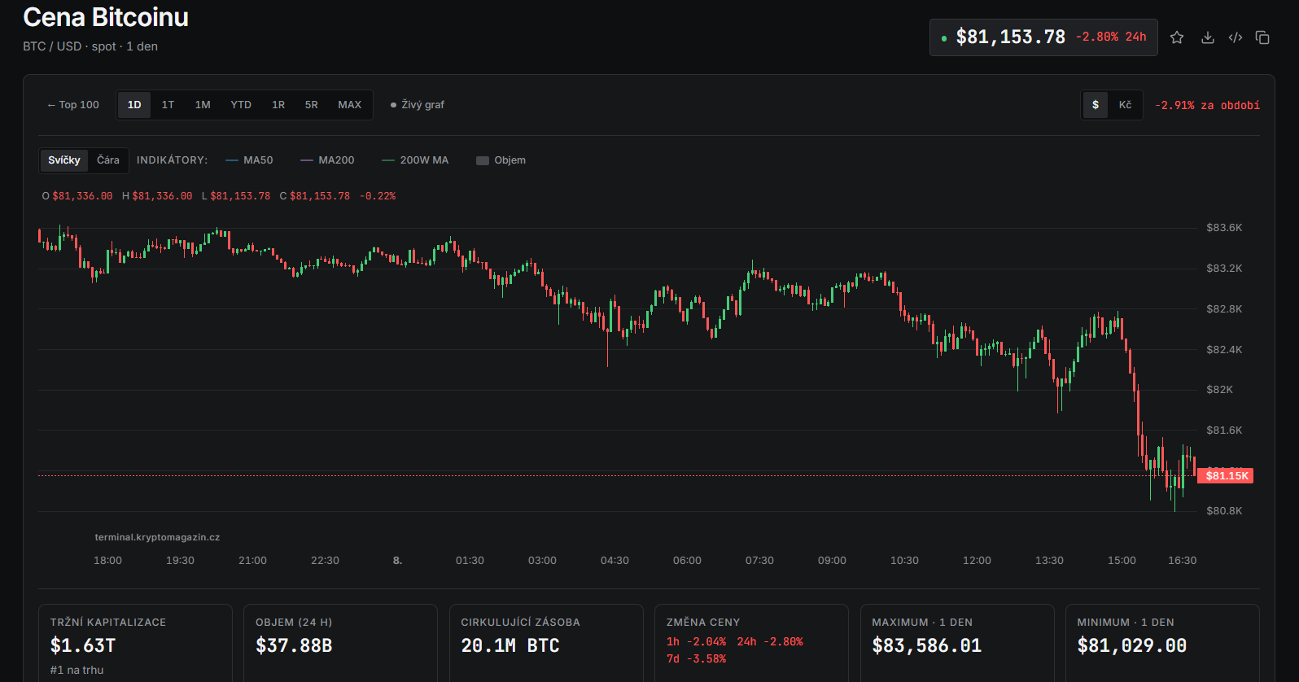Viewport: 1299px width, 682px height.
Task: Switch currency to Kč
Action: pos(1125,105)
